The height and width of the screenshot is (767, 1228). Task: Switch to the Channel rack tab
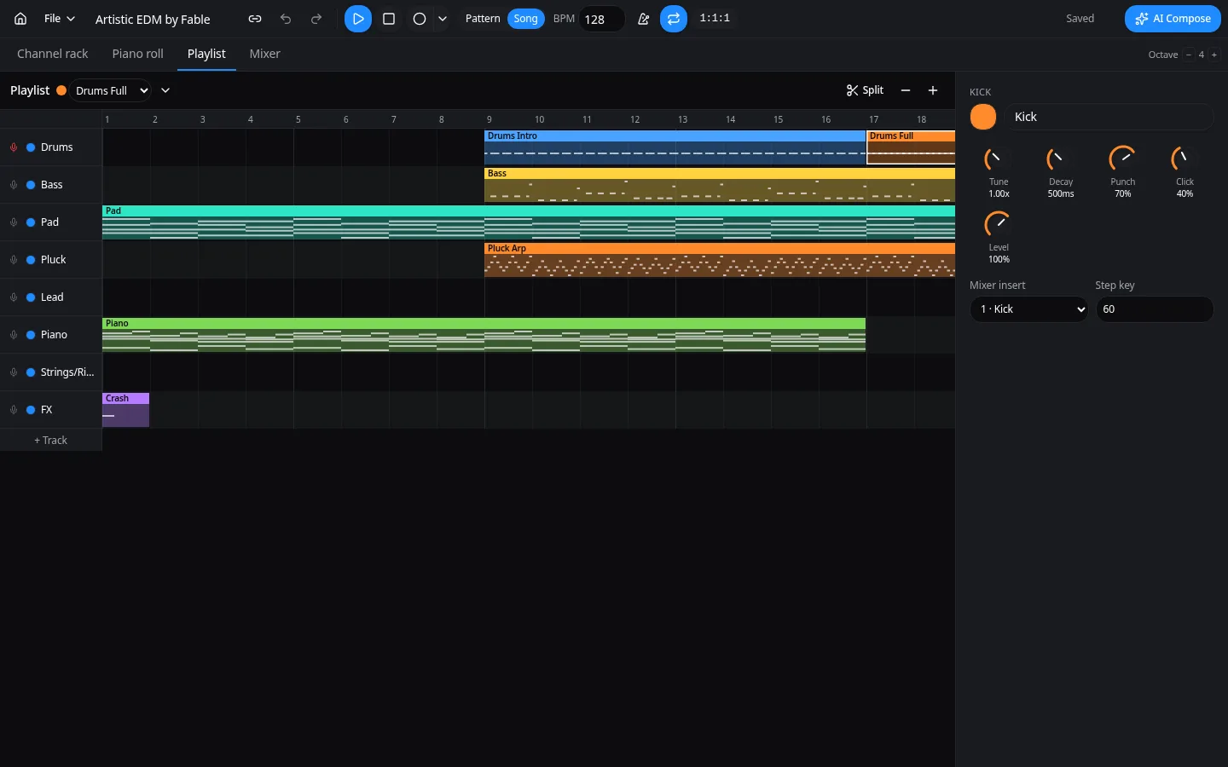[x=53, y=54]
